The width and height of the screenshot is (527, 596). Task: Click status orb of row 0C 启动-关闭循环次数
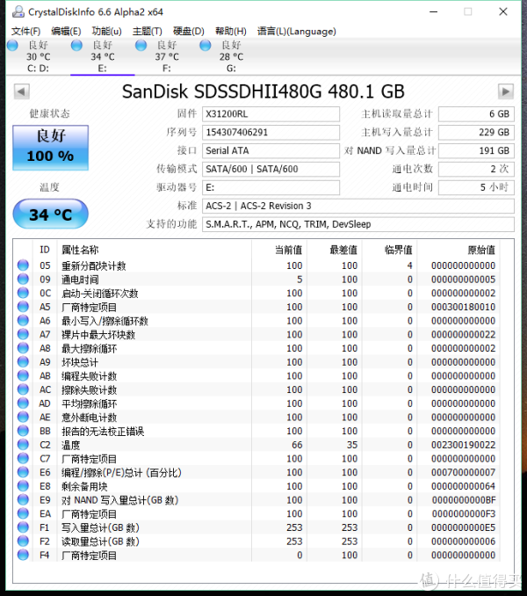[23, 293]
